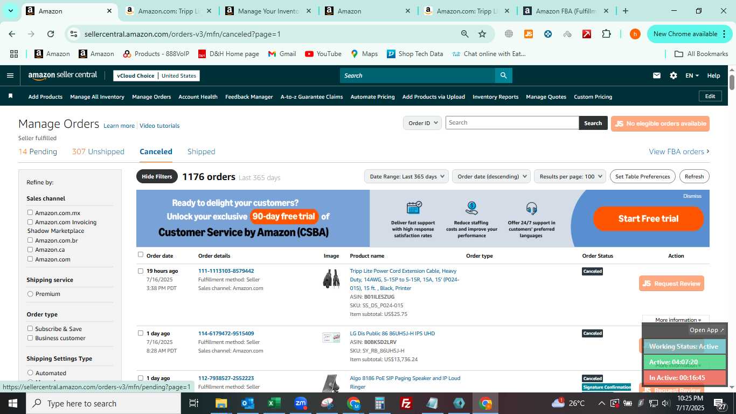Check the Amazon.ca sales channel box
This screenshot has width=736, height=414.
(x=30, y=250)
